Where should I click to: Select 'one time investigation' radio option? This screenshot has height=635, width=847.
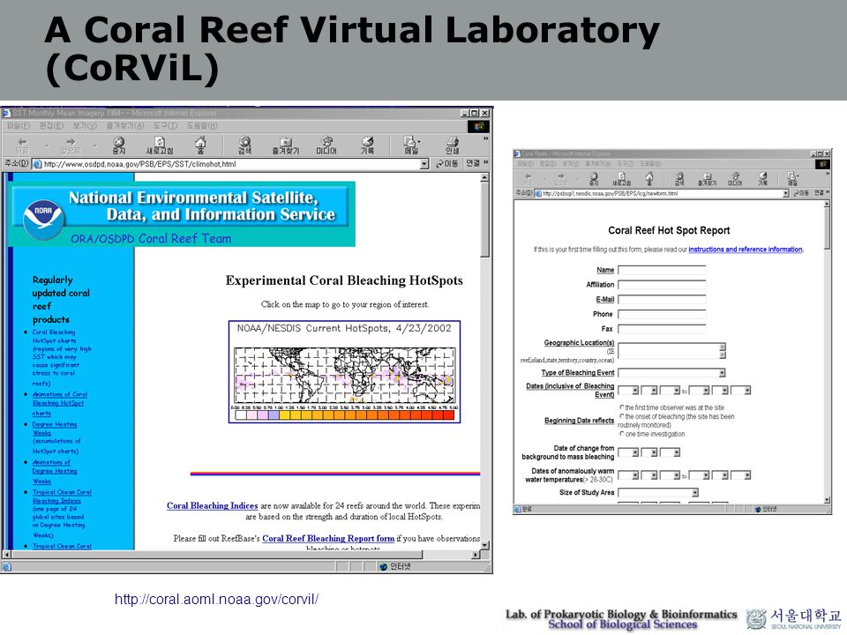pyautogui.click(x=622, y=434)
